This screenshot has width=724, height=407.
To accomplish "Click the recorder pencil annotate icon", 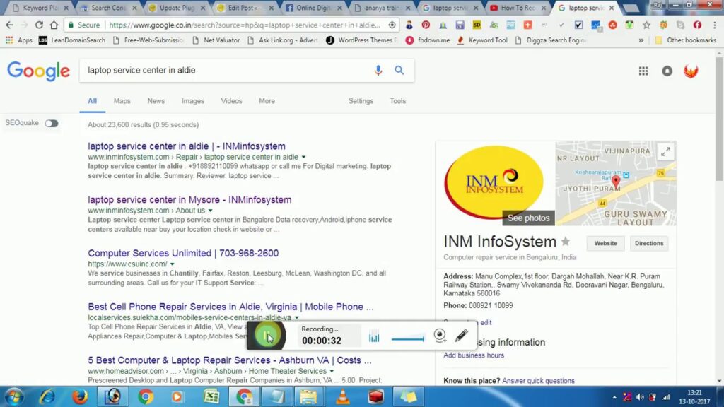I will 461,336.
